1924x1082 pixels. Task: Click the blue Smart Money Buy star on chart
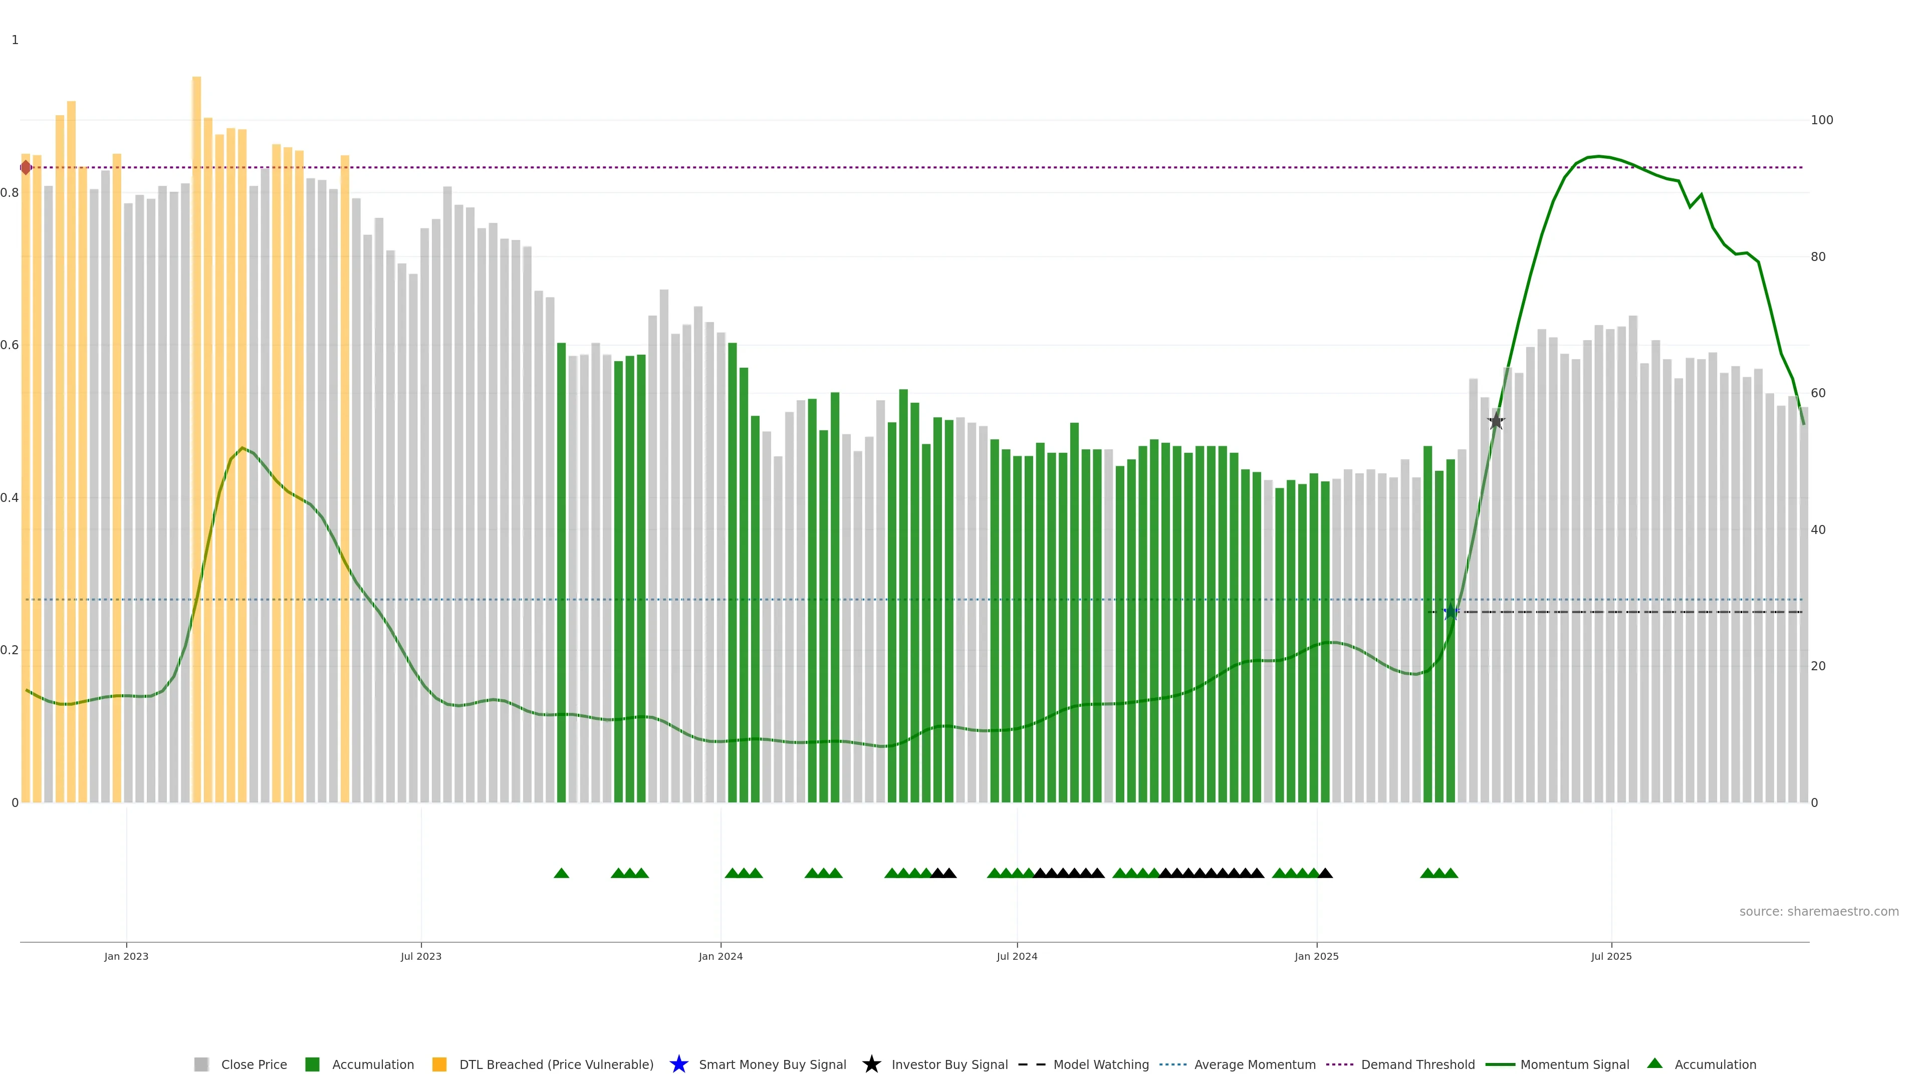pyautogui.click(x=1450, y=612)
